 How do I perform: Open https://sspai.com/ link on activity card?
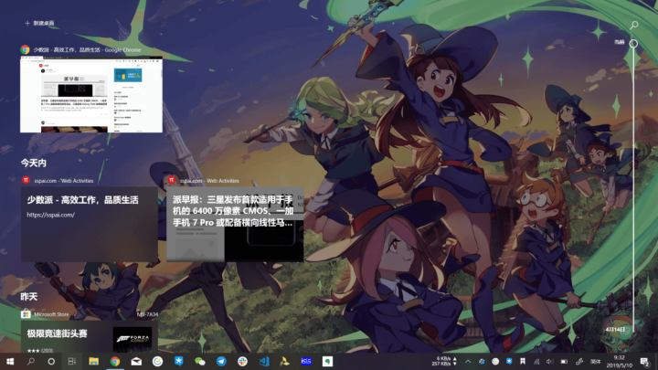click(x=51, y=215)
